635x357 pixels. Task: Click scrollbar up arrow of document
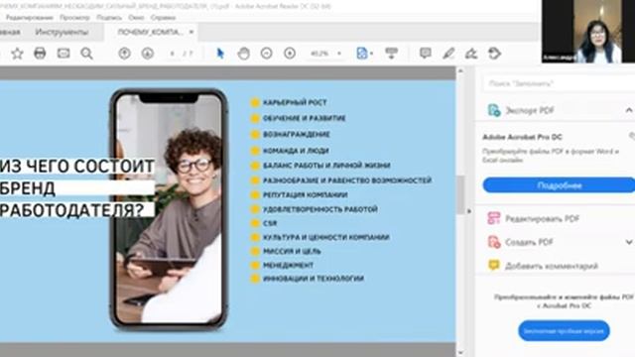460,71
